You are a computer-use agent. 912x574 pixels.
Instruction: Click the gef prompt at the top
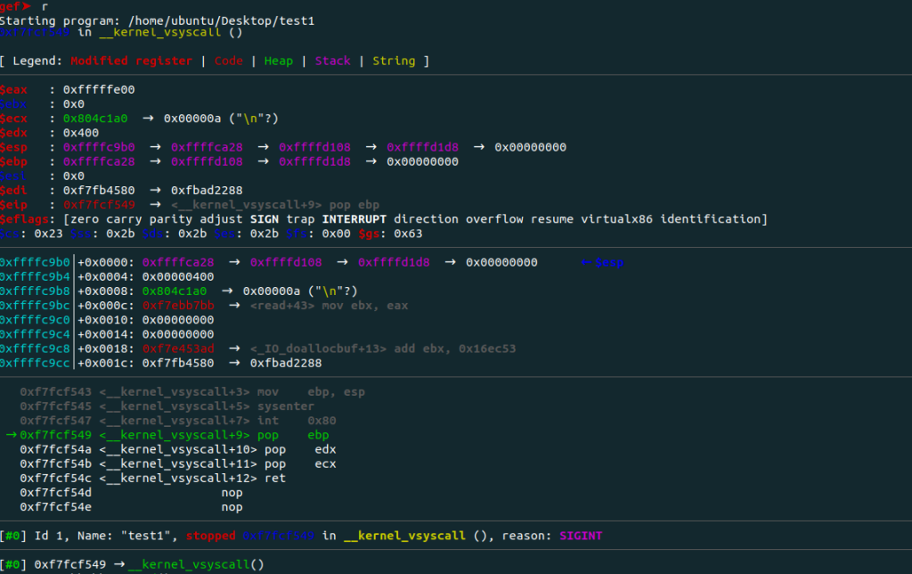[x=17, y=5]
